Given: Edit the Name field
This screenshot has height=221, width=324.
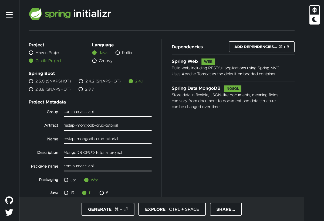Looking at the screenshot, I should (107, 139).
